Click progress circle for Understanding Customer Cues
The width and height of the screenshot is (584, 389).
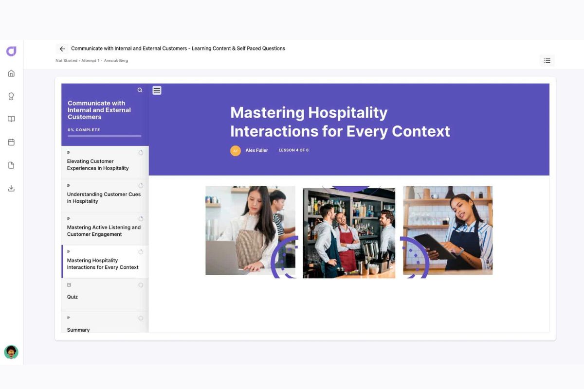pos(141,186)
